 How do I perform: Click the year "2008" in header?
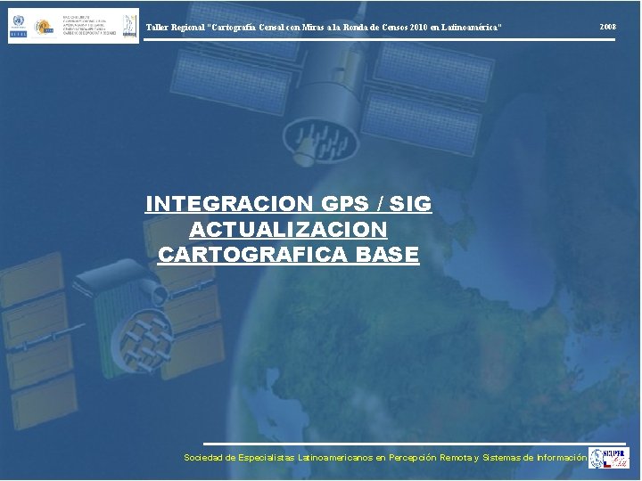[x=607, y=27]
